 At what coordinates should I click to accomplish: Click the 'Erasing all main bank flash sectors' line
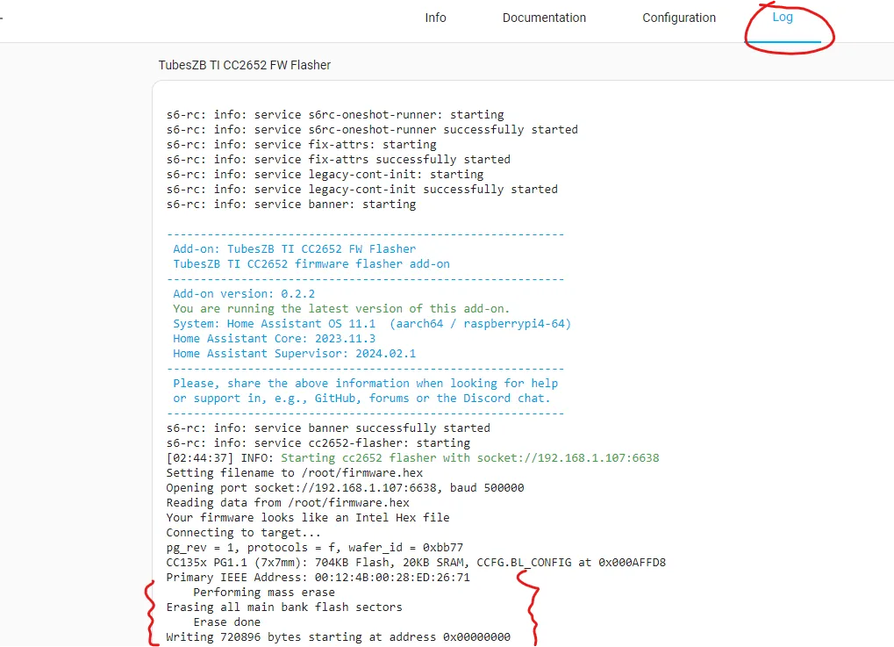point(284,607)
